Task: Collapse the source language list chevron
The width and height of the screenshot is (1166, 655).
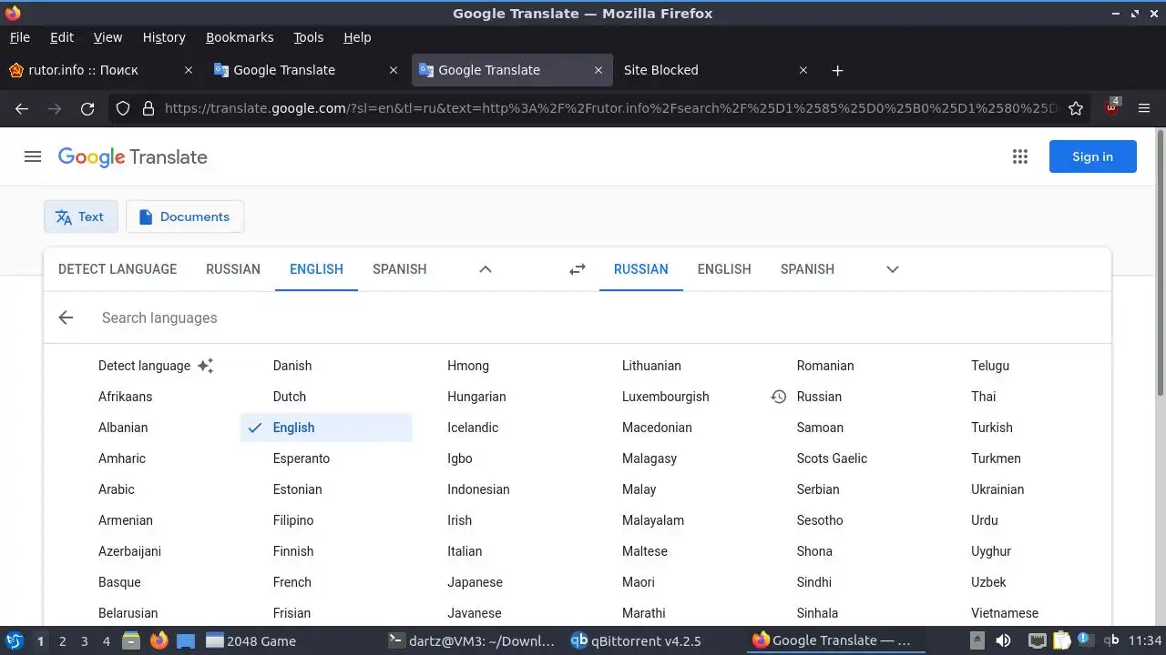Action: point(486,269)
